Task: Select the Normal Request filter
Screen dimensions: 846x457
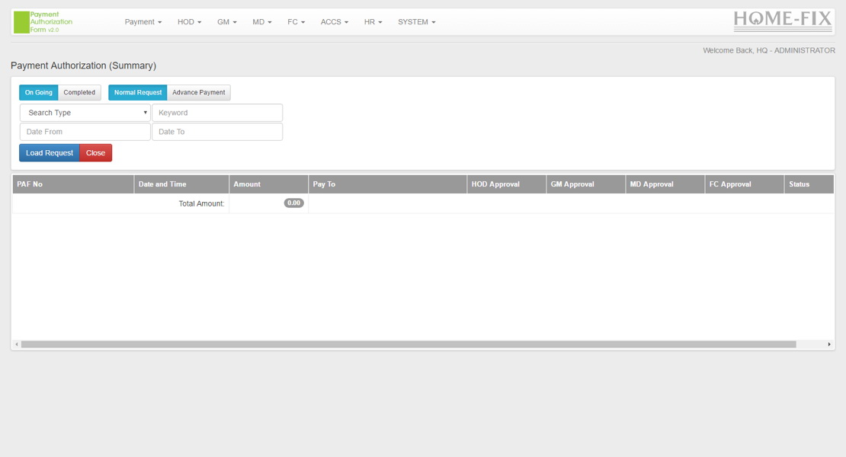Action: [137, 92]
